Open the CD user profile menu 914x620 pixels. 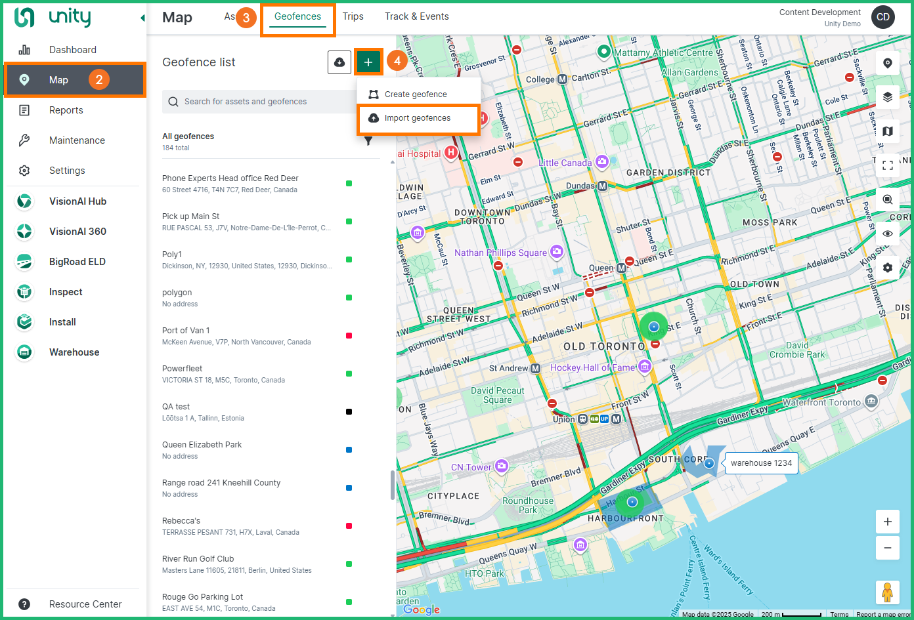pos(882,17)
